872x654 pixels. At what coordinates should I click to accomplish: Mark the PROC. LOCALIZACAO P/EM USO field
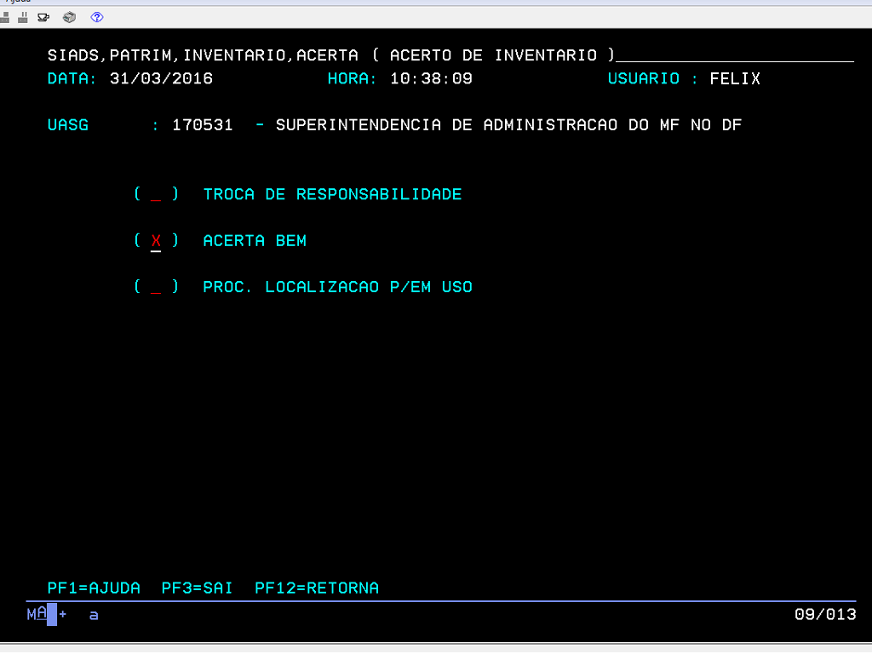156,287
